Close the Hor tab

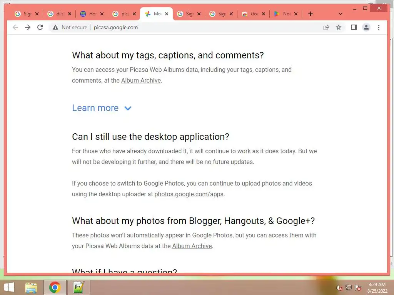pos(102,14)
